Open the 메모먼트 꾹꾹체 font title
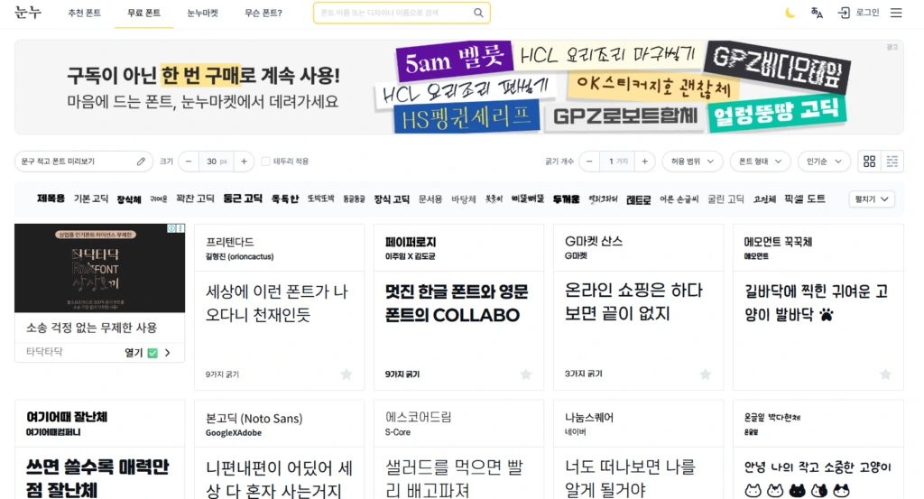The image size is (924, 499). coord(779,242)
